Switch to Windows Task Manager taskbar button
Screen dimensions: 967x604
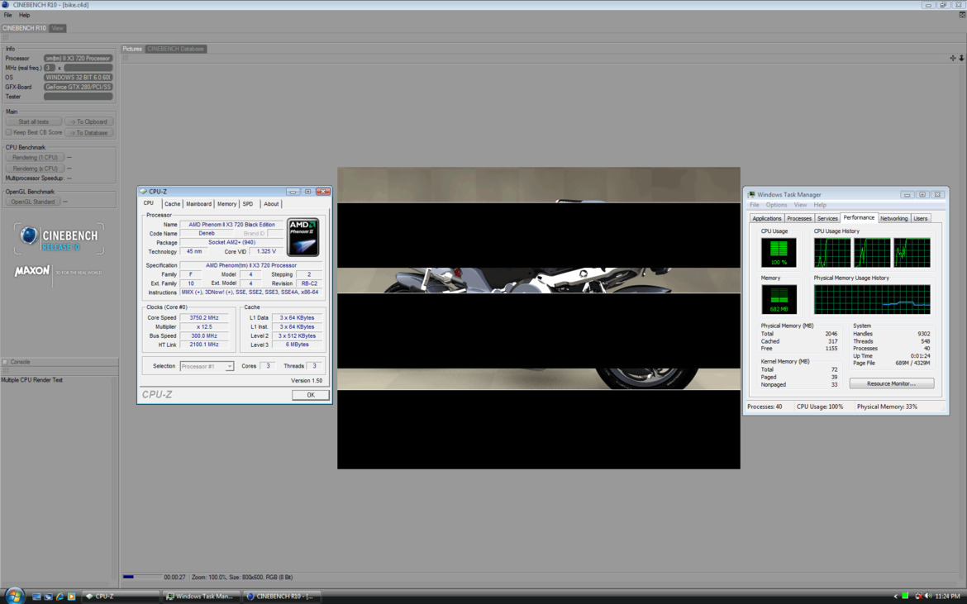click(x=202, y=597)
